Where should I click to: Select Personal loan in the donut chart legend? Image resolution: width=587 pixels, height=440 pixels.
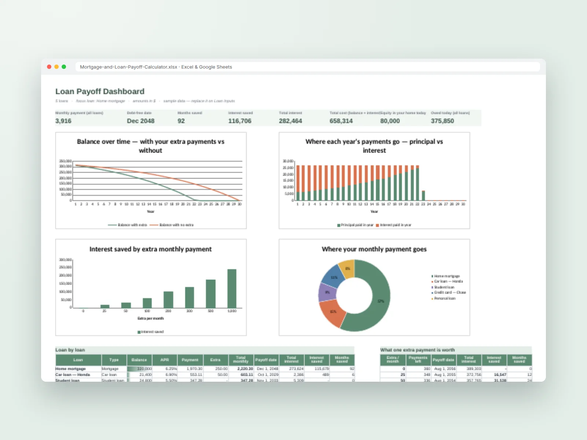443,298
